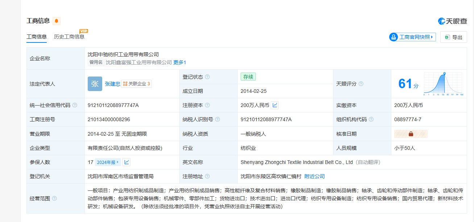Click help icon beside 登记状态
Screen dimensions: 474x222
pos(207,77)
